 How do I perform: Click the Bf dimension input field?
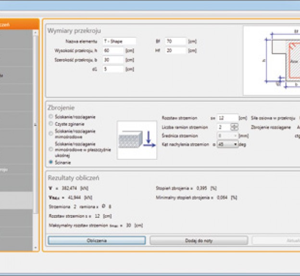pyautogui.click(x=175, y=41)
